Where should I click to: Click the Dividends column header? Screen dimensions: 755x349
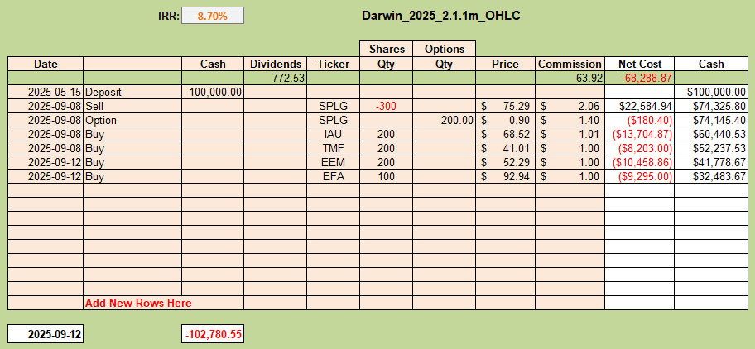pos(275,64)
